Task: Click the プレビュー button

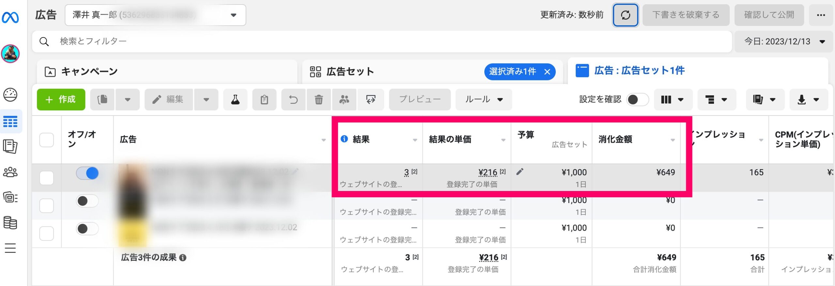Action: (419, 100)
